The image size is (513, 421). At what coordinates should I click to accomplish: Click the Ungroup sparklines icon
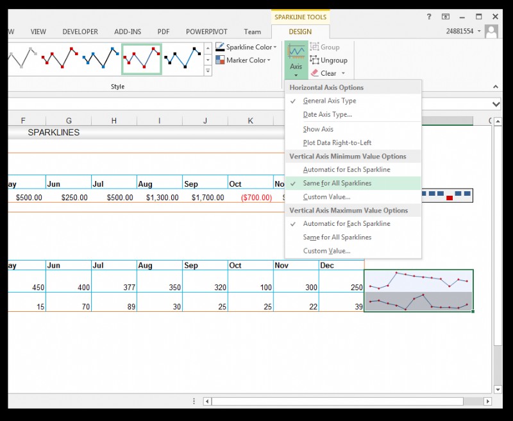314,60
